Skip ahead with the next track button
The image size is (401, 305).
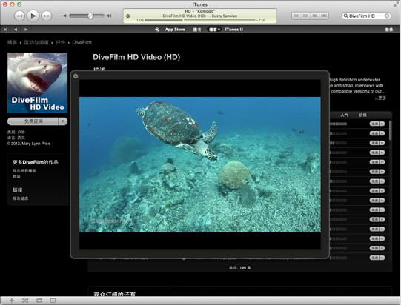coord(46,16)
